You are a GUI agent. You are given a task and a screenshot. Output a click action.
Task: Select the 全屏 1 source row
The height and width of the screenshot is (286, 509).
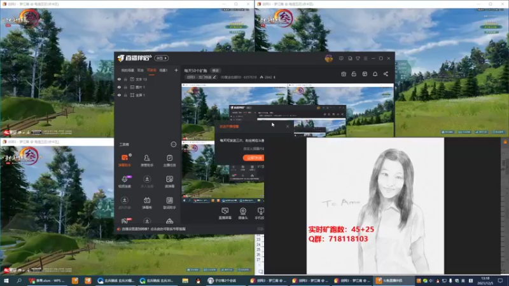(148, 95)
